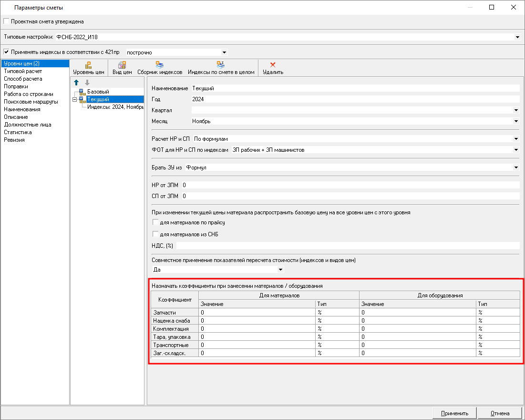525x420 pixels.
Task: Move price level up with blue arrow
Action: click(76, 83)
